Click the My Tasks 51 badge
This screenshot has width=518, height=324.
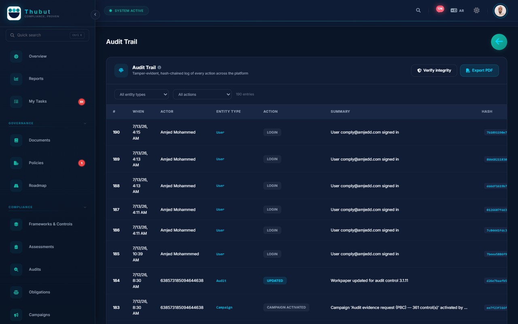pos(81,102)
